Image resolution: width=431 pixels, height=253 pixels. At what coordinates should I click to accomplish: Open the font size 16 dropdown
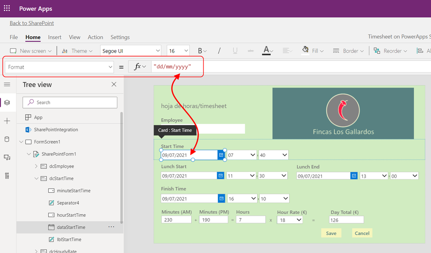178,51
